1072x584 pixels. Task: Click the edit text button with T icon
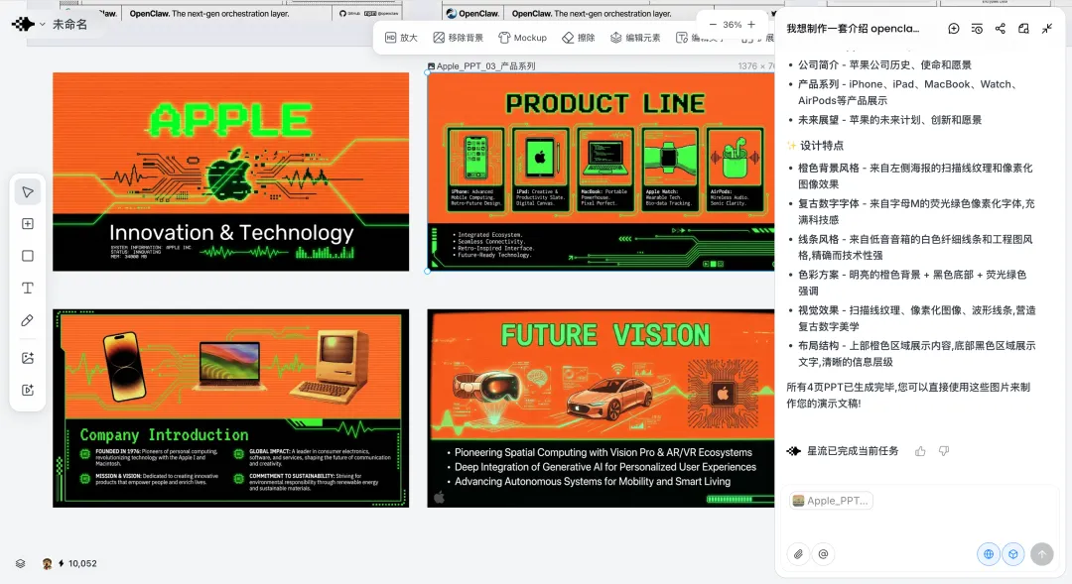tap(699, 38)
